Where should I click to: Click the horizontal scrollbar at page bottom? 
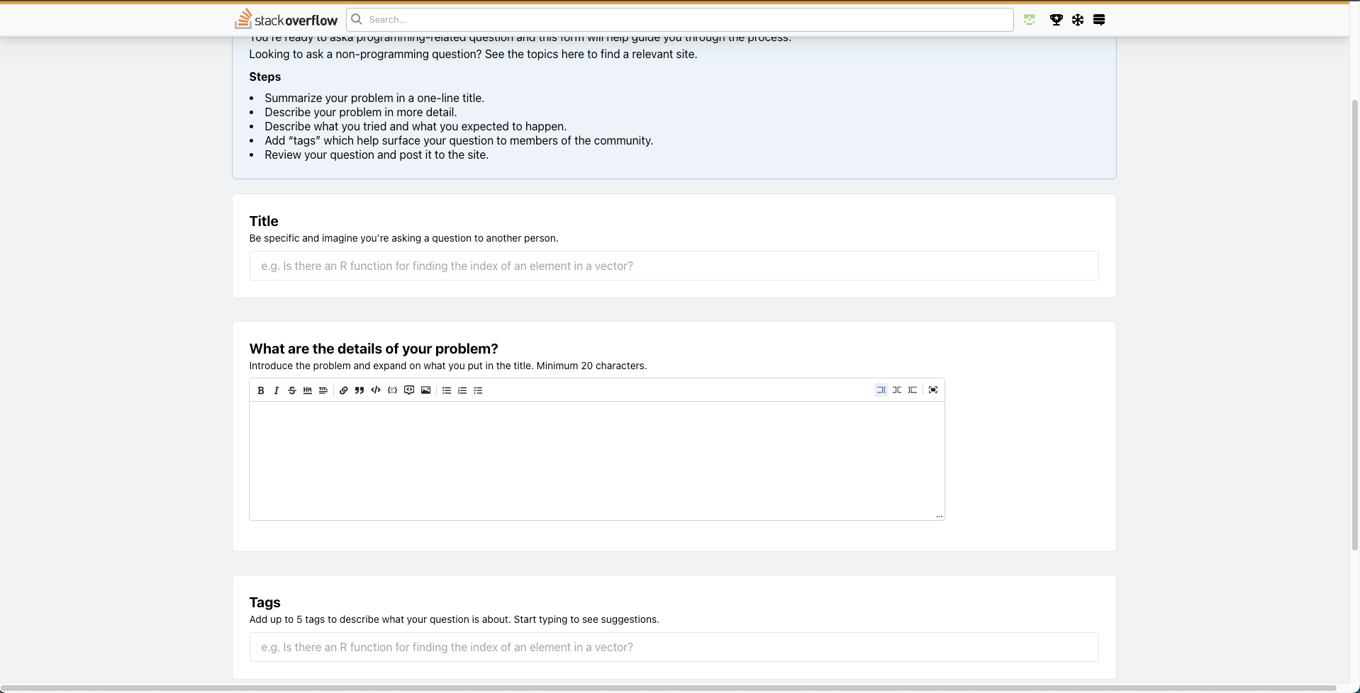pos(668,688)
